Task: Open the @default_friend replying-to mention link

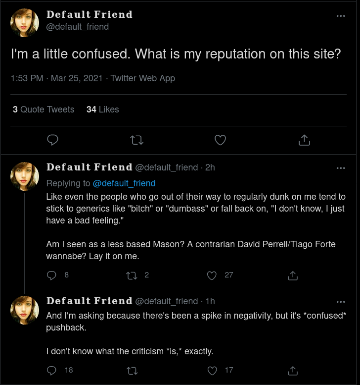Action: click(124, 183)
